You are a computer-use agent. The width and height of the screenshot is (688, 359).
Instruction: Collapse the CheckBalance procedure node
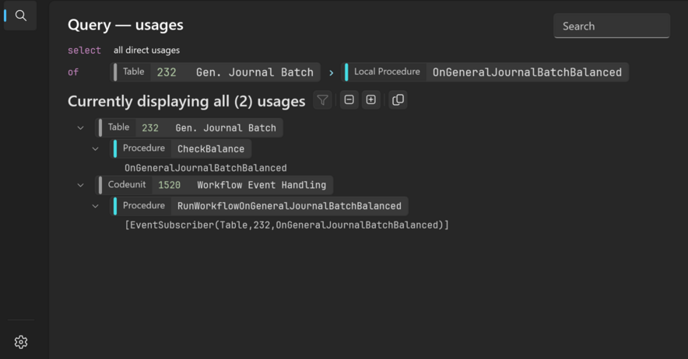coord(96,148)
